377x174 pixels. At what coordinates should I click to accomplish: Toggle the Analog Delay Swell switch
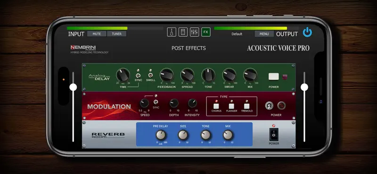(x=150, y=75)
